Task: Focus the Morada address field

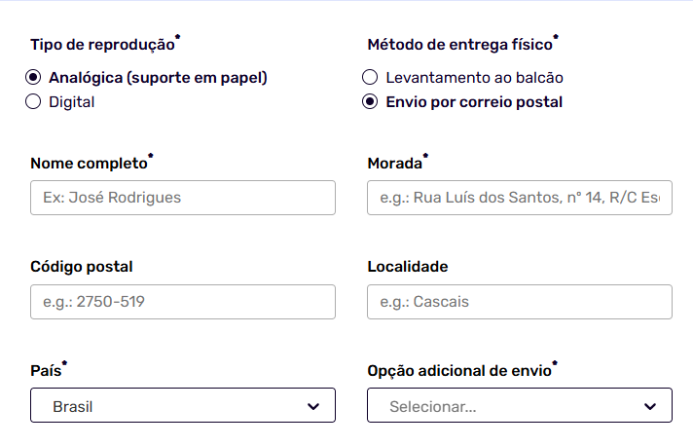Action: 519,198
